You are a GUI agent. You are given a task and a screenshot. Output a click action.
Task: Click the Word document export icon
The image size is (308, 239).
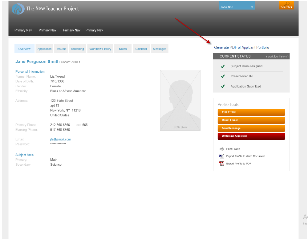221,156
